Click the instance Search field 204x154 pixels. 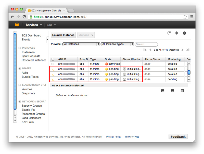pos(146,44)
